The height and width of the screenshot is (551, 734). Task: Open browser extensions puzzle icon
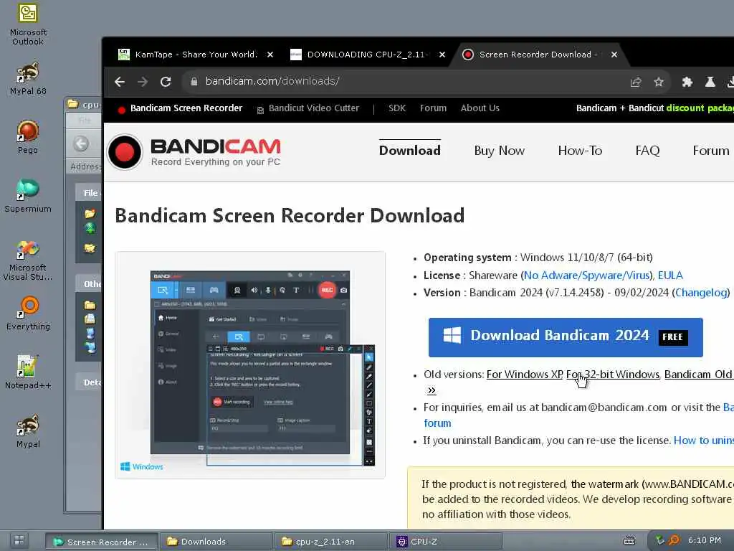tap(687, 83)
